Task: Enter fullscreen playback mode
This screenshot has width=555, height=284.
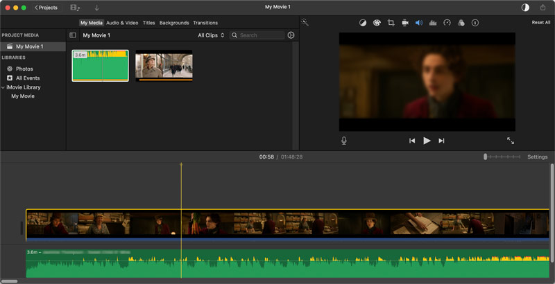Action: (x=511, y=141)
